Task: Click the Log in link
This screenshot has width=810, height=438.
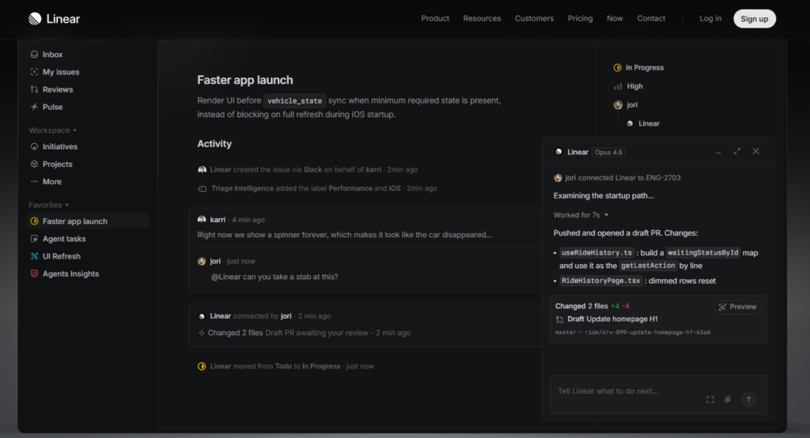Action: (x=710, y=19)
